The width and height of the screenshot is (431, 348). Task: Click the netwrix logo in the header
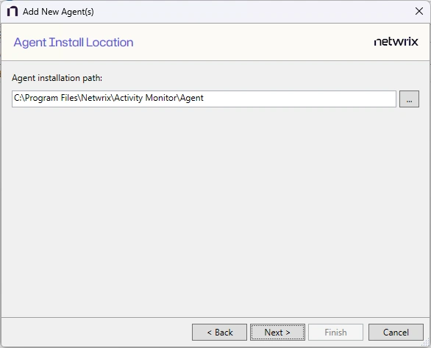point(396,42)
